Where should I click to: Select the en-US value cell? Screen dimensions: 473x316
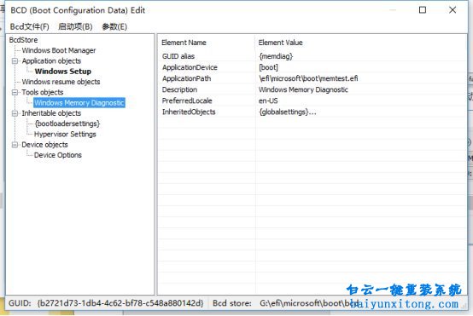(268, 101)
